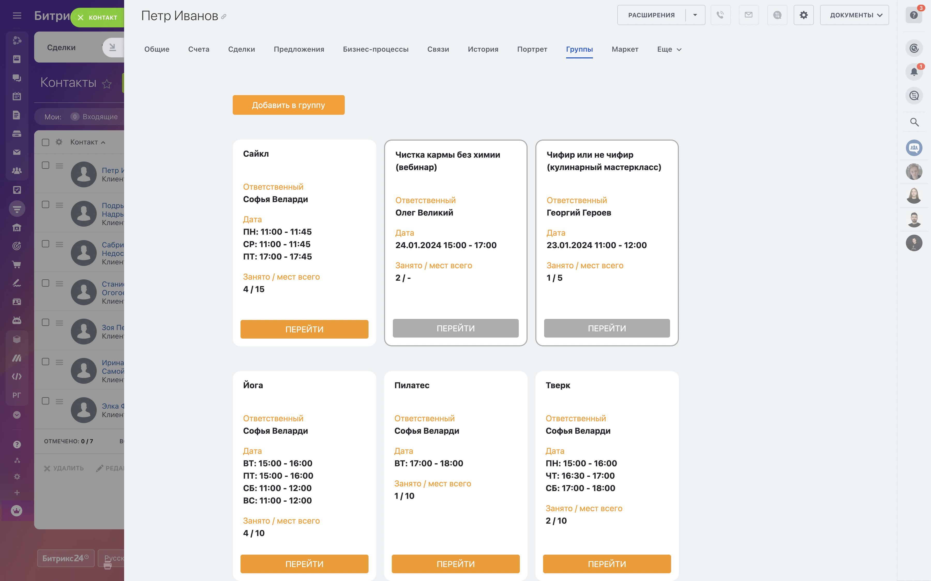
Task: Open the chat bubble icon in header
Action: 777,15
